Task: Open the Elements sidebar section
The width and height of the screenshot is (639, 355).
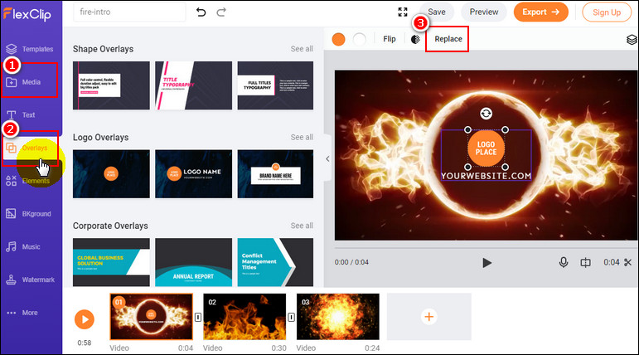Action: (27, 181)
